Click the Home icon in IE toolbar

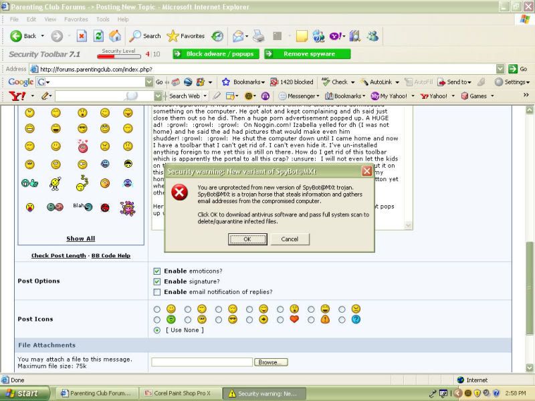[x=115, y=35]
